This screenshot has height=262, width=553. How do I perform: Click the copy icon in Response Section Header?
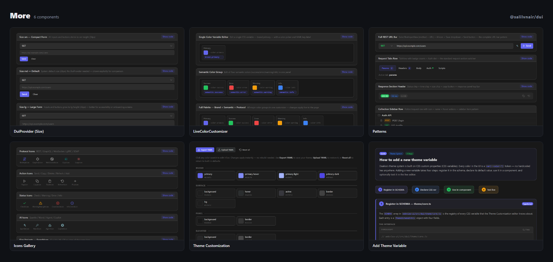[524, 96]
